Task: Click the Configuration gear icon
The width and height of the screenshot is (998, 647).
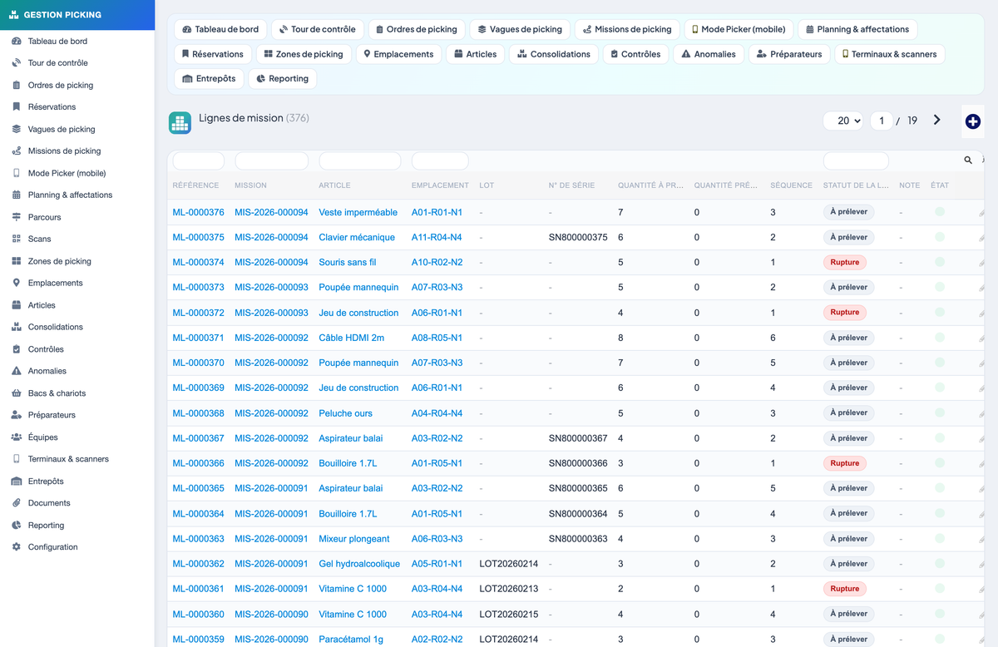Action: [x=17, y=547]
